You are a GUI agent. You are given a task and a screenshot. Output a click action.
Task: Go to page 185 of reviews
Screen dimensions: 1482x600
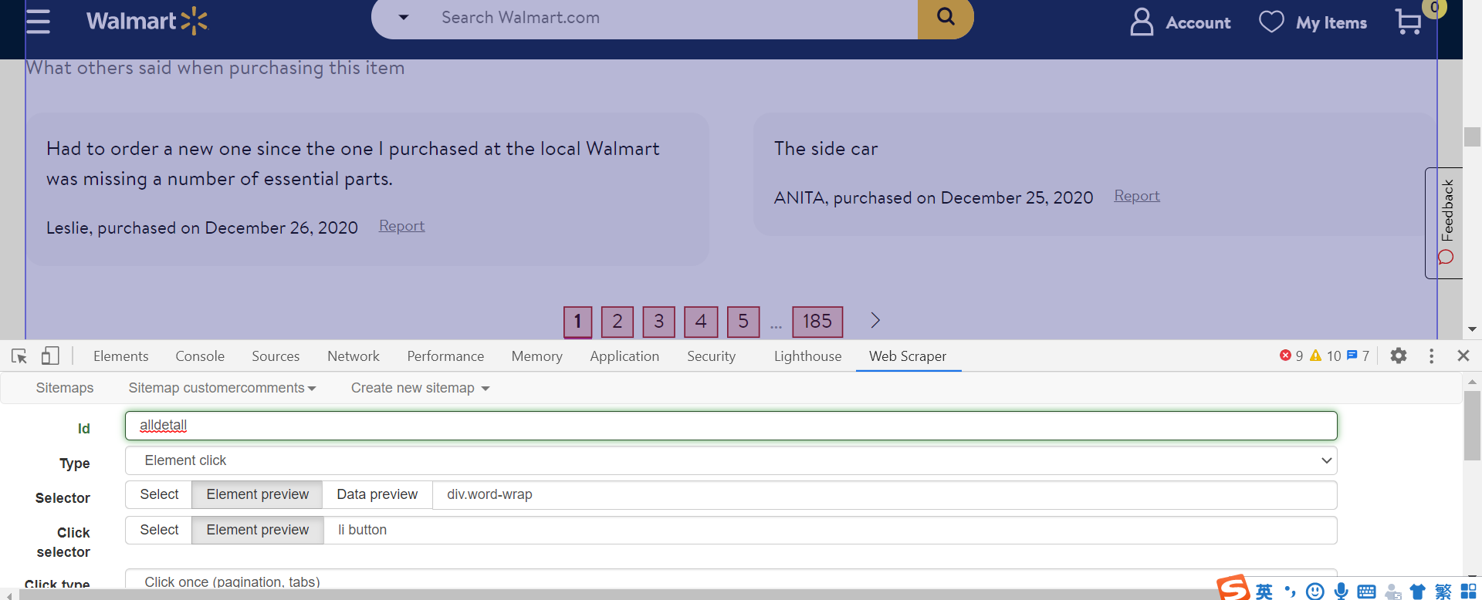pos(817,322)
